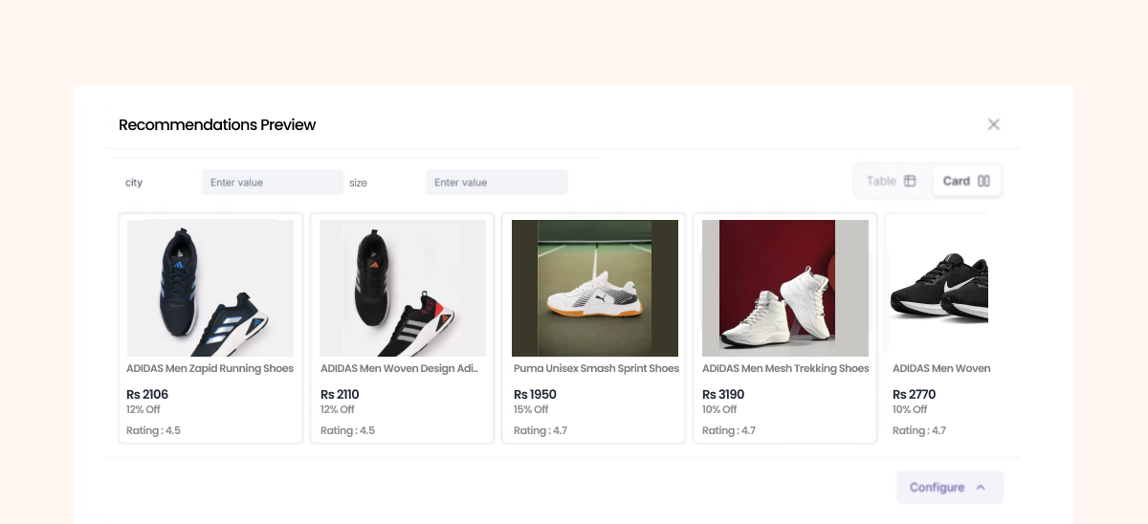Open the Puma Unisex Smash Sprint image

click(x=594, y=288)
